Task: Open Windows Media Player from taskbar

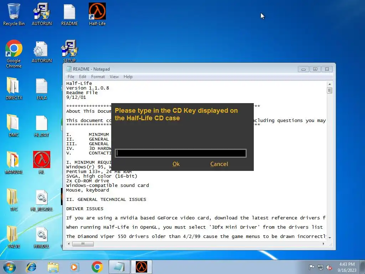Action: tap(75, 267)
